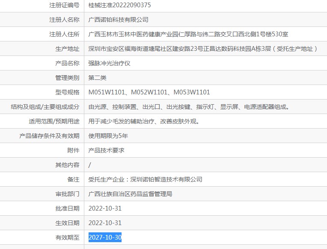Viewport: 327px width, 249px height.
Task: Click the 结构及组成/主要组成成分 label
Action: click(45, 107)
